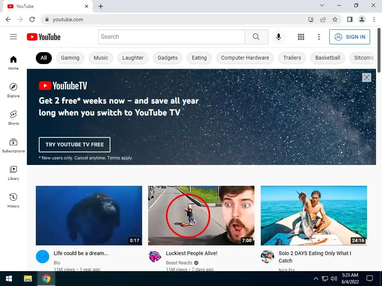
Task: Click the YouTube logo
Action: pyautogui.click(x=44, y=37)
